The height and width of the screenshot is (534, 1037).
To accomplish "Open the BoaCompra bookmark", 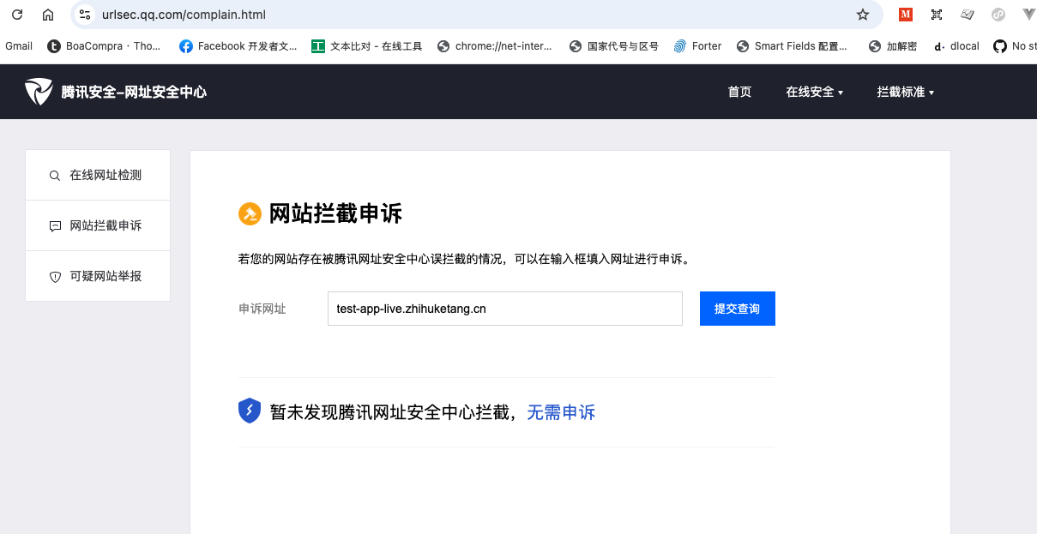I will tap(104, 46).
